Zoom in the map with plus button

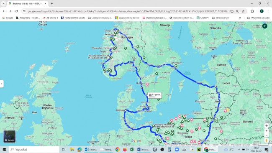coord(267,131)
